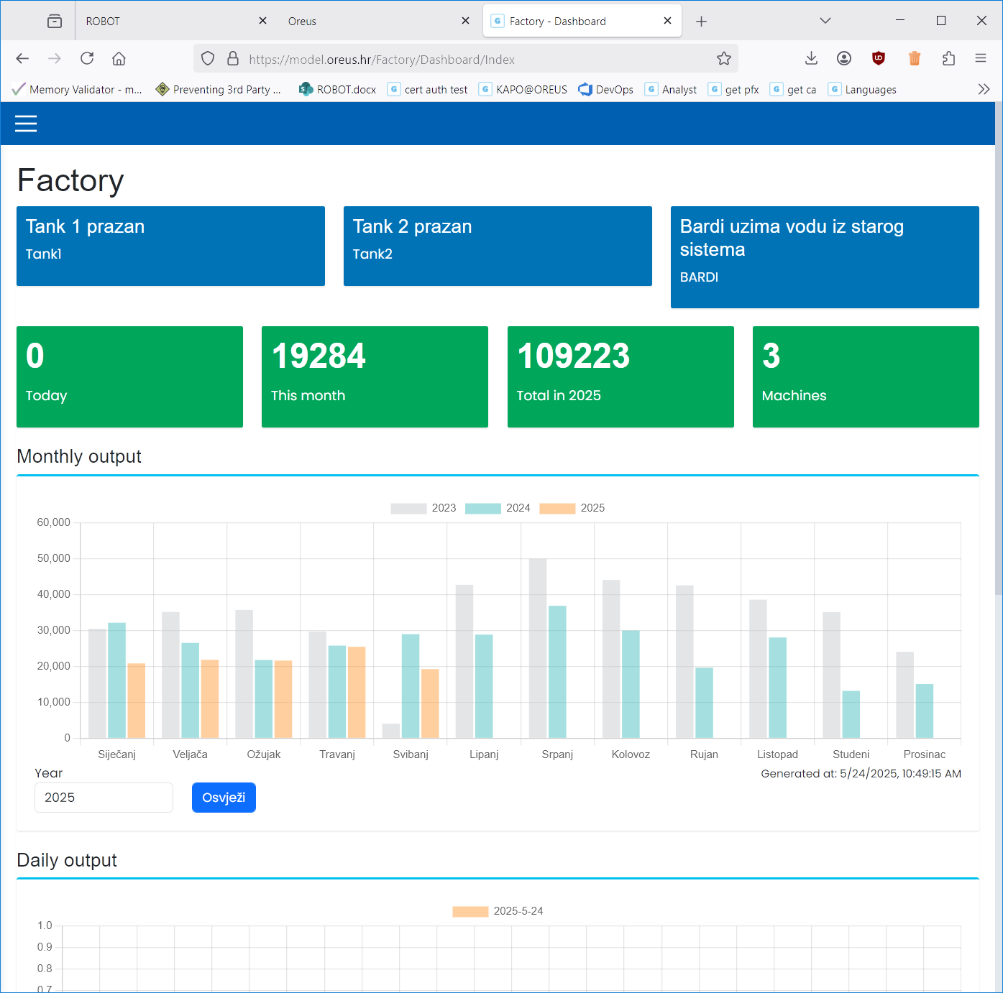Click the padlock site security icon

[x=233, y=59]
